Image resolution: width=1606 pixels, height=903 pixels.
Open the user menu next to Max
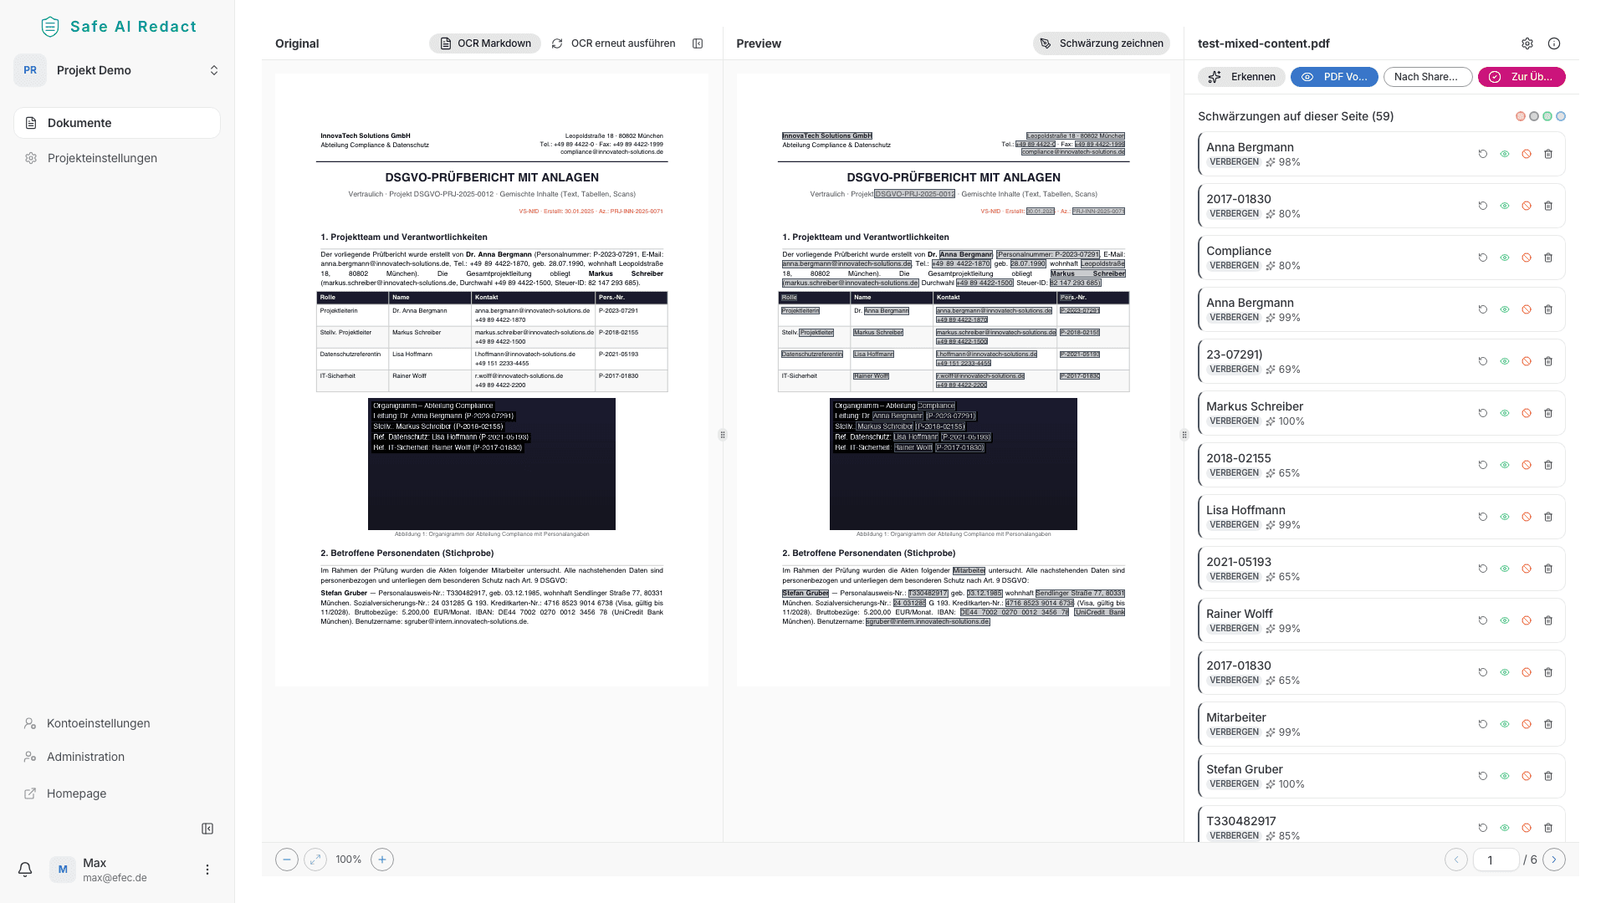(207, 870)
